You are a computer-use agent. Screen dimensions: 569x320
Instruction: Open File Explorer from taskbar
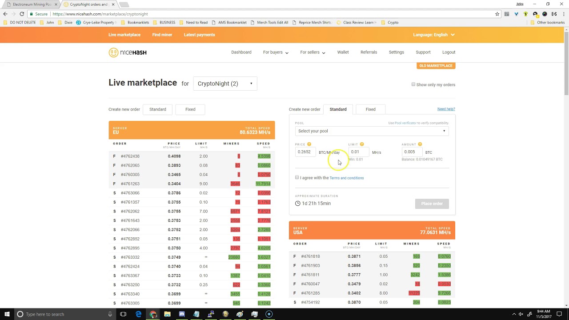pyautogui.click(x=167, y=314)
